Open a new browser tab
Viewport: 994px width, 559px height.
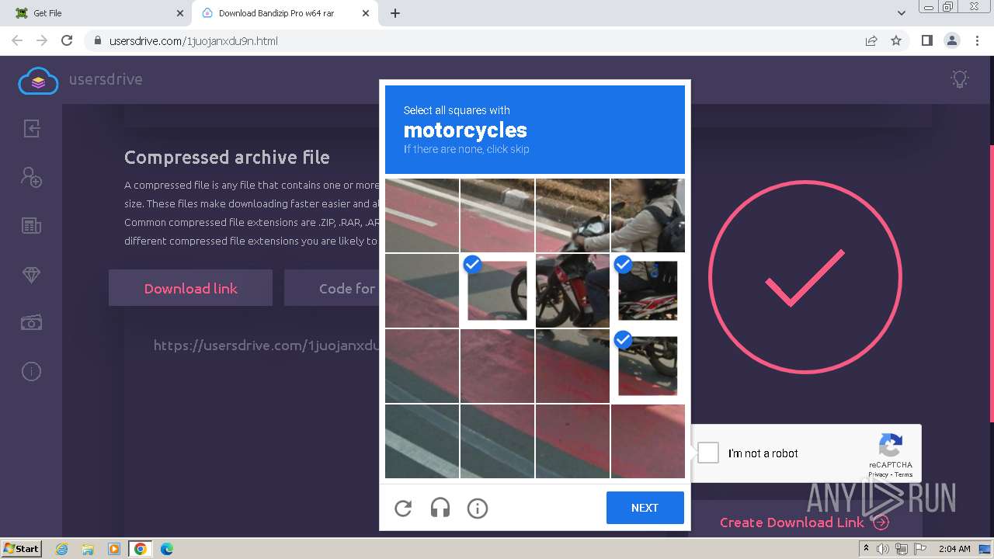pyautogui.click(x=395, y=13)
